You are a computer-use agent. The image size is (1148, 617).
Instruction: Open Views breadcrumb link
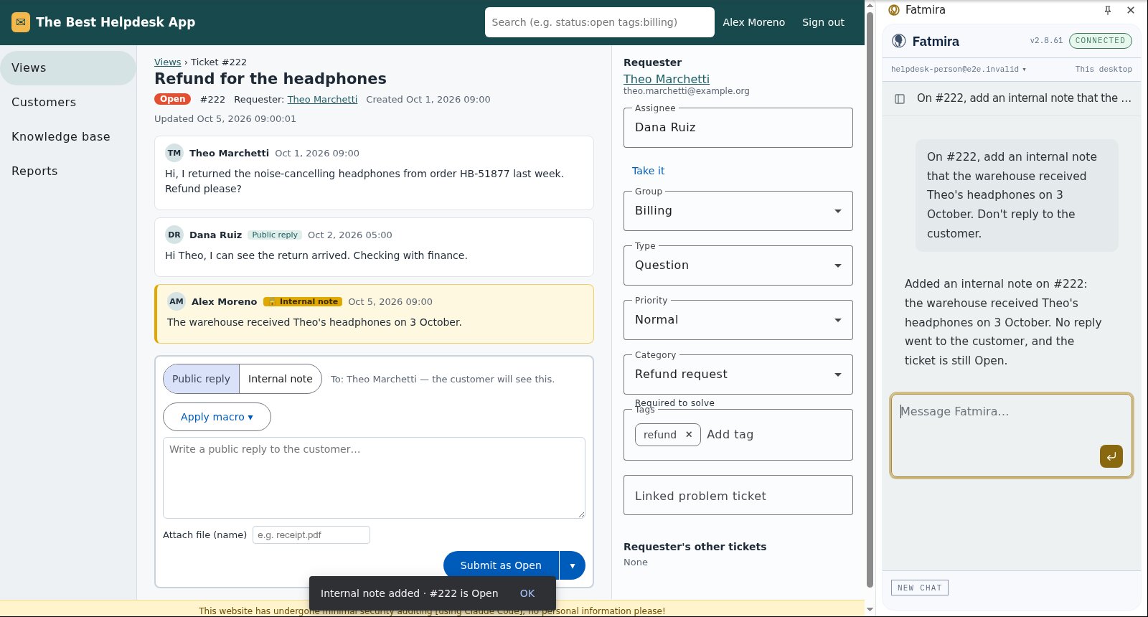[x=167, y=62]
